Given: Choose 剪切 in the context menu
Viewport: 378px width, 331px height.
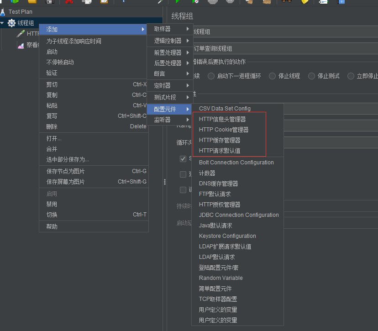Looking at the screenshot, I should tap(94, 84).
